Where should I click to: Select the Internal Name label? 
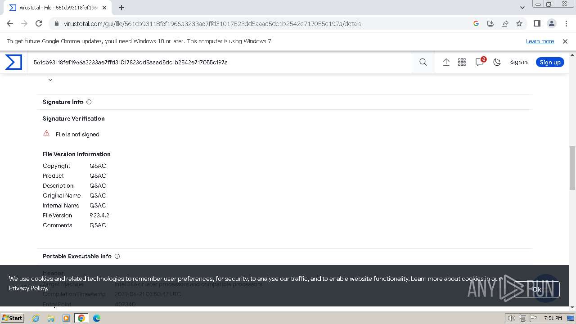(61, 205)
